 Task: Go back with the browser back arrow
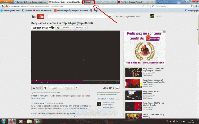coord(3,6)
